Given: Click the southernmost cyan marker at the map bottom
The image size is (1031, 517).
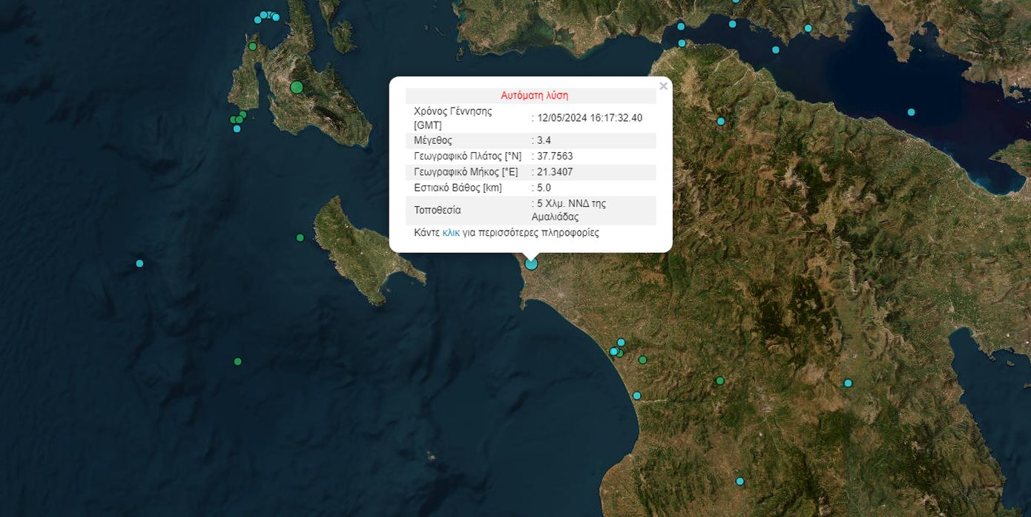Looking at the screenshot, I should click(740, 481).
